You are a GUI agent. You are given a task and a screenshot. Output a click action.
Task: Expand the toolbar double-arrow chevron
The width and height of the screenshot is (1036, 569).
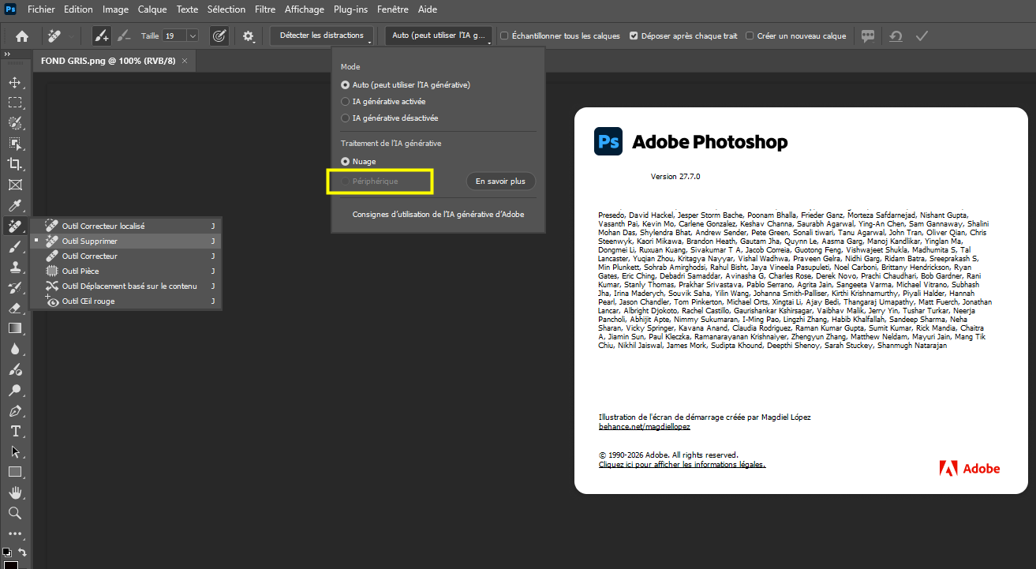(x=7, y=54)
